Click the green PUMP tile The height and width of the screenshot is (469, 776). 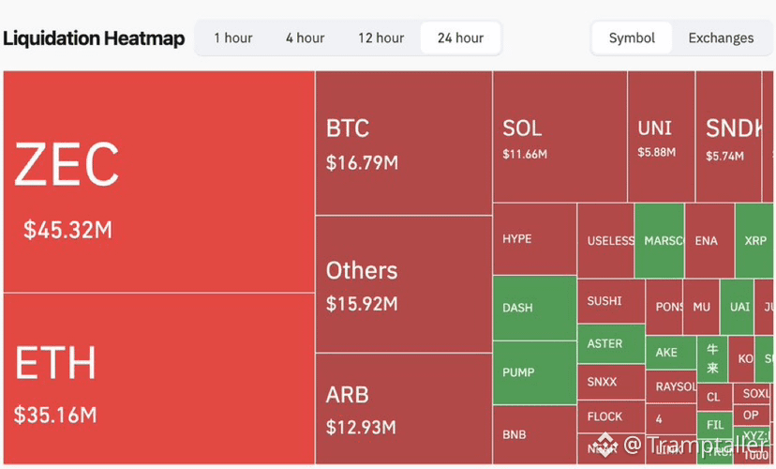coord(535,373)
